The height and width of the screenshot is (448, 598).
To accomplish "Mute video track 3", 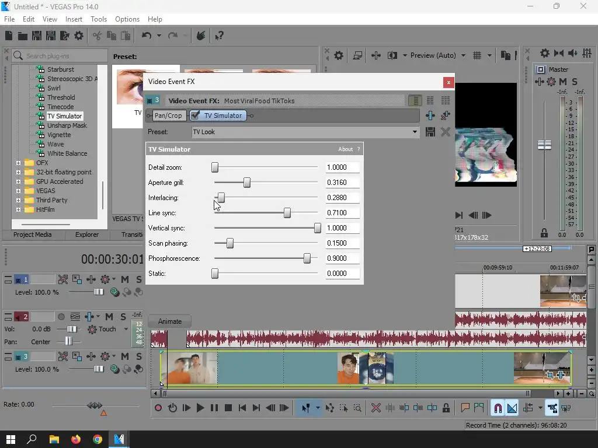I will coord(125,356).
